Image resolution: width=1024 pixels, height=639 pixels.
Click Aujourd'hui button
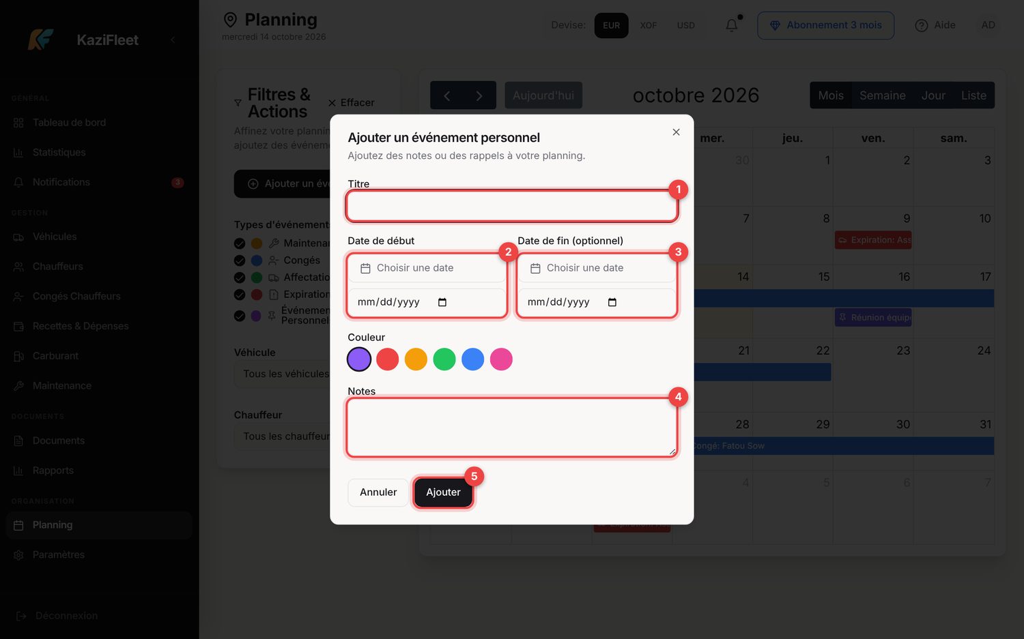[543, 95]
